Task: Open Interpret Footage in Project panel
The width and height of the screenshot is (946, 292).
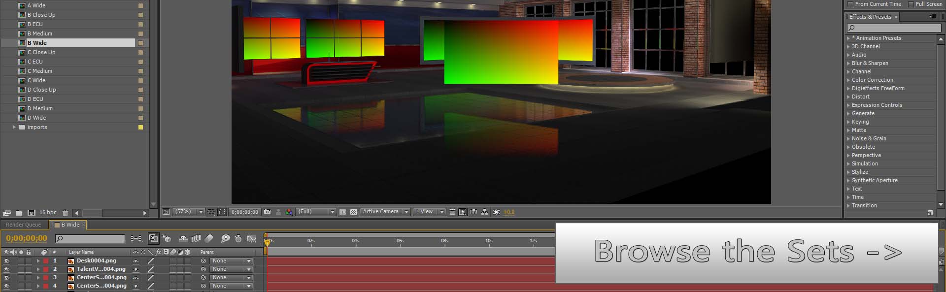Action: point(7,213)
